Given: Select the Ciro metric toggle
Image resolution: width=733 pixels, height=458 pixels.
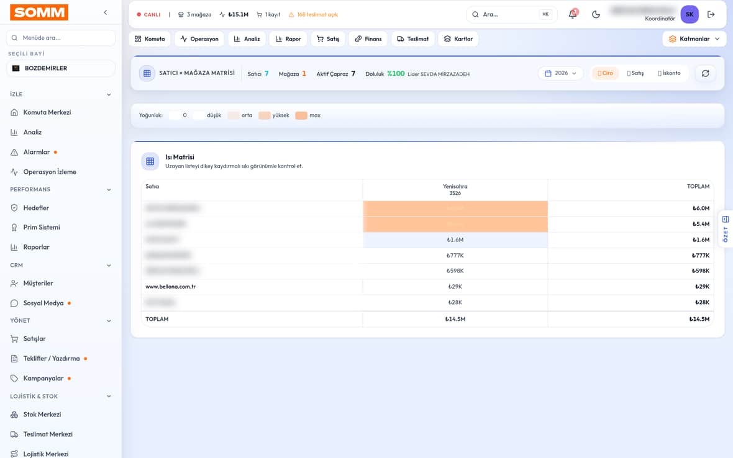Looking at the screenshot, I should pos(606,73).
